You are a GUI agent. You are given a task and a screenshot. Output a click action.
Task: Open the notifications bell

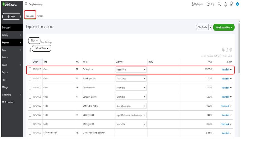(225, 4)
